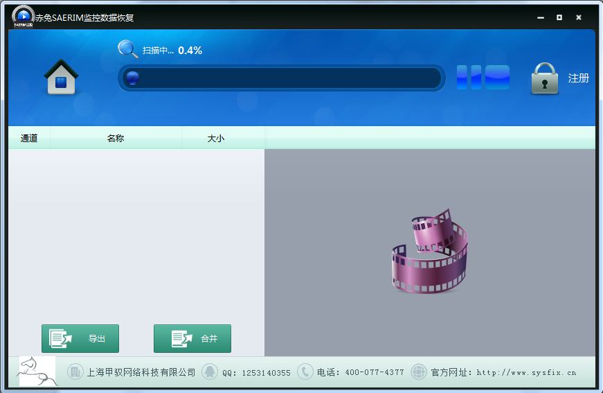Click the telephone icon

pyautogui.click(x=305, y=372)
